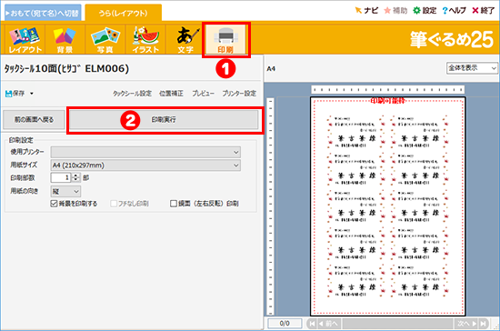Click the 0/0 page number field
500x331 pixels.
coord(285,324)
